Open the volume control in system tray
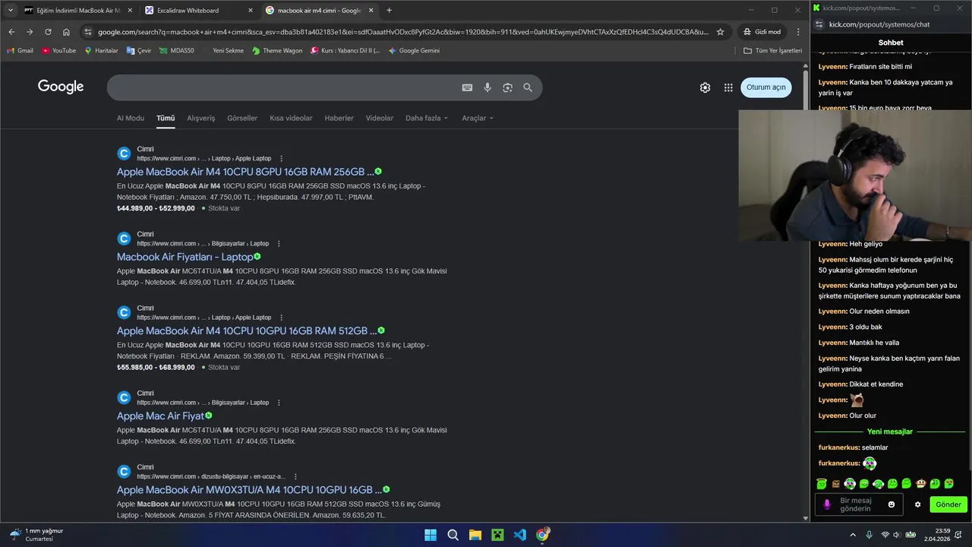The image size is (972, 547). (897, 535)
